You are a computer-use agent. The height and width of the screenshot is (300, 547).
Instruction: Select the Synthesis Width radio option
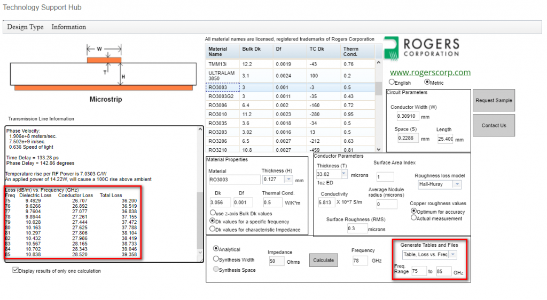click(216, 259)
